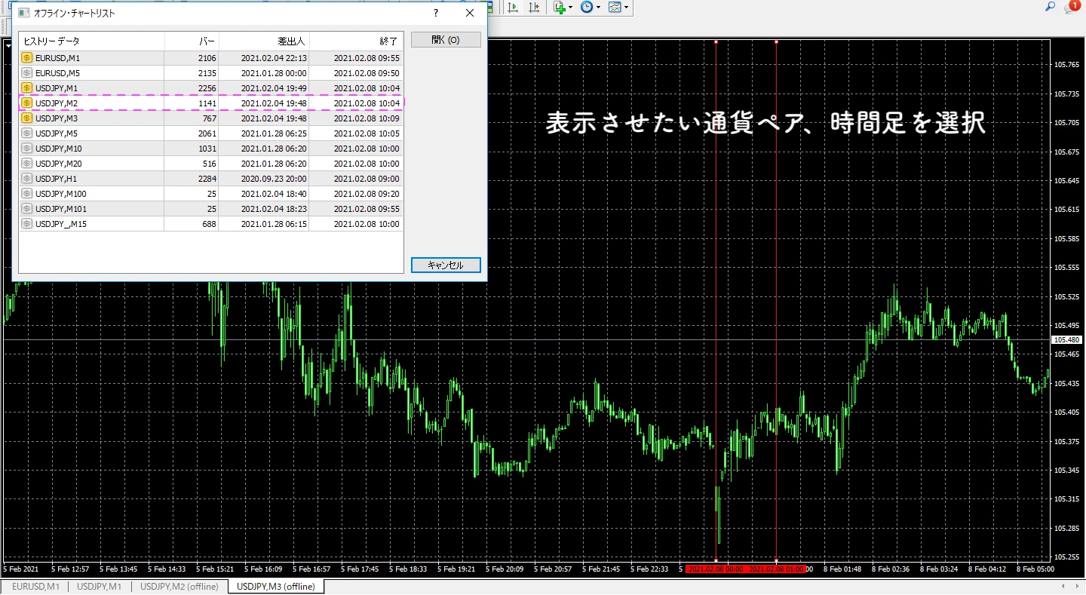Click the help question mark in the dialog
This screenshot has height=595, width=1086.
[435, 13]
